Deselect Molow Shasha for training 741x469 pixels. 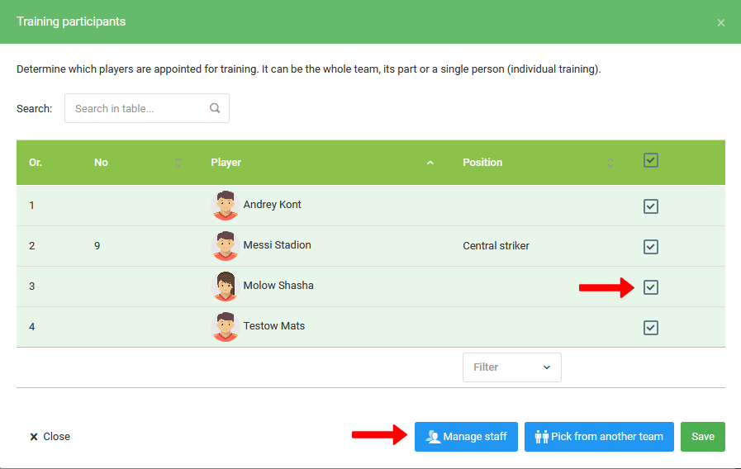pyautogui.click(x=651, y=287)
